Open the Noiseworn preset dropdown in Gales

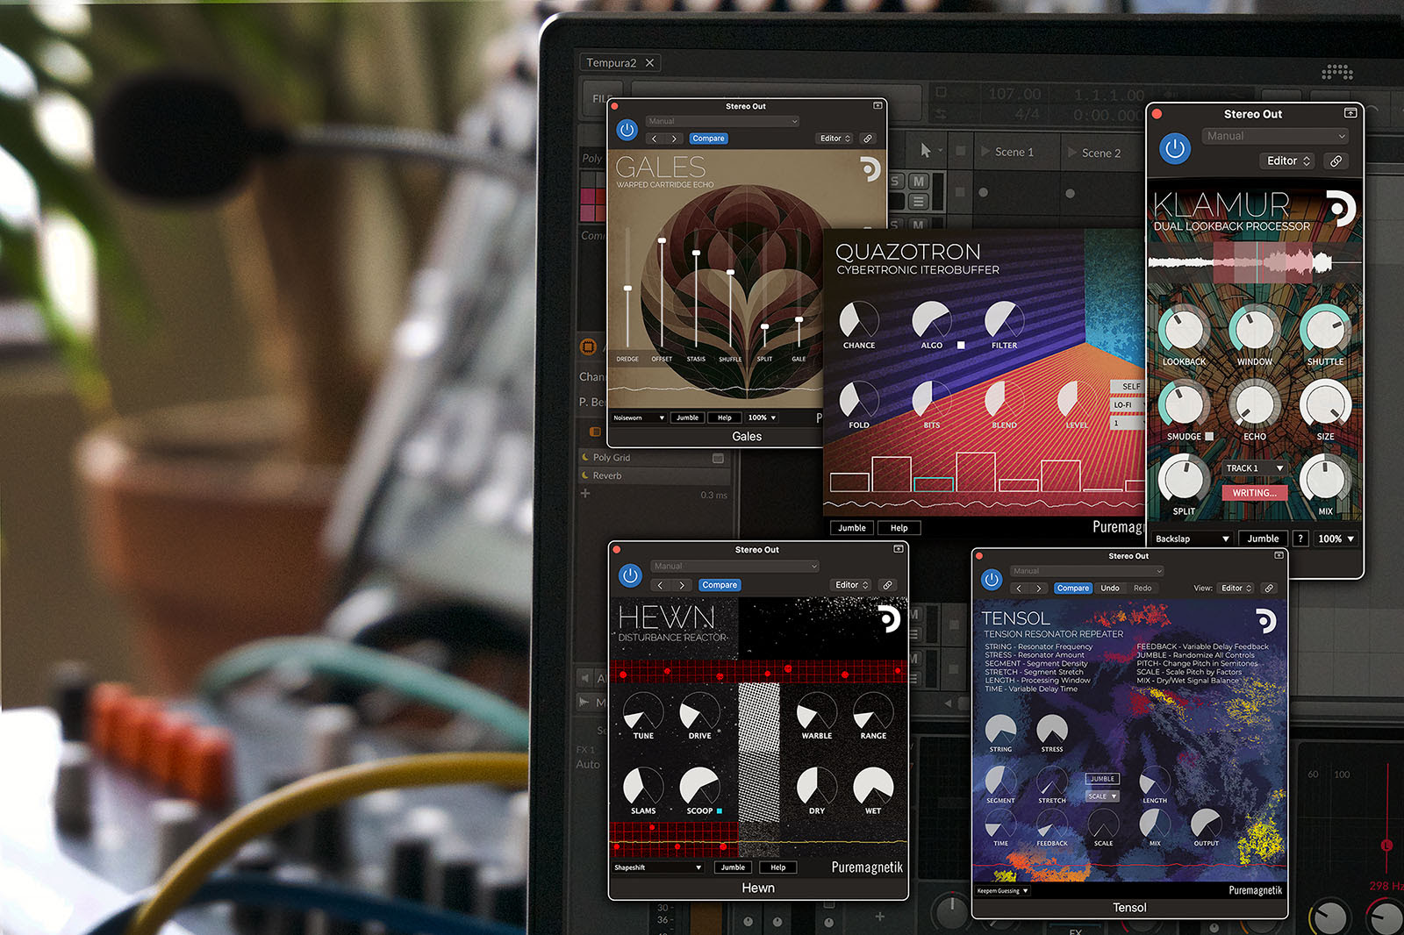point(640,418)
